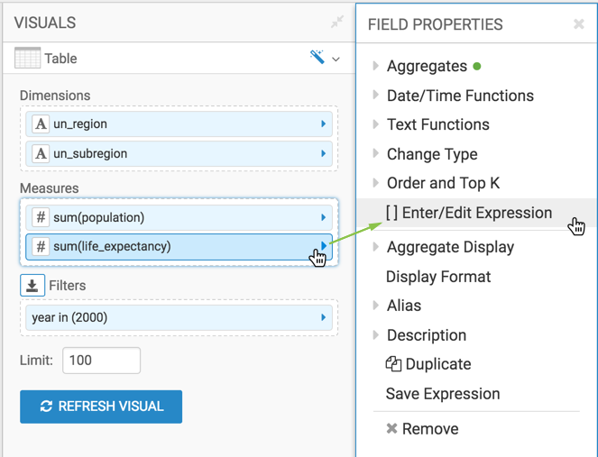The height and width of the screenshot is (457, 598).
Task: Click the download icon beside Filters
Action: point(32,286)
